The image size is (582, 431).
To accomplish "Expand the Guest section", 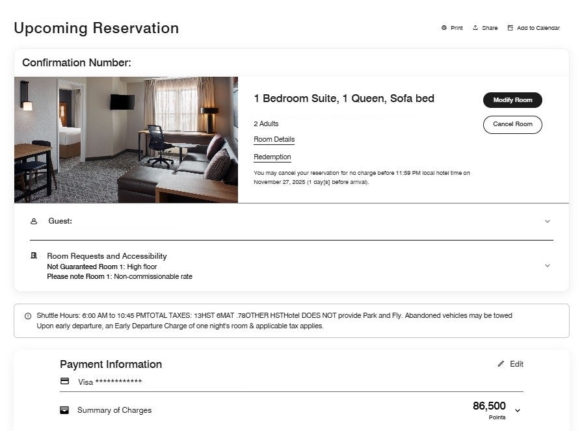I will click(548, 221).
